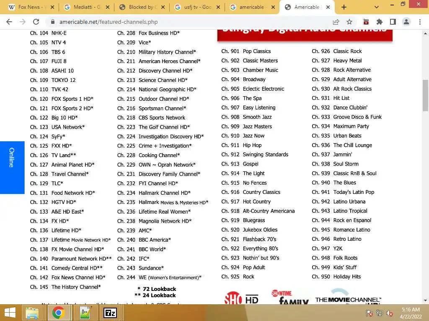Viewport: 429px width, 321px height.
Task: Click the padlock site info icon
Action: click(53, 22)
